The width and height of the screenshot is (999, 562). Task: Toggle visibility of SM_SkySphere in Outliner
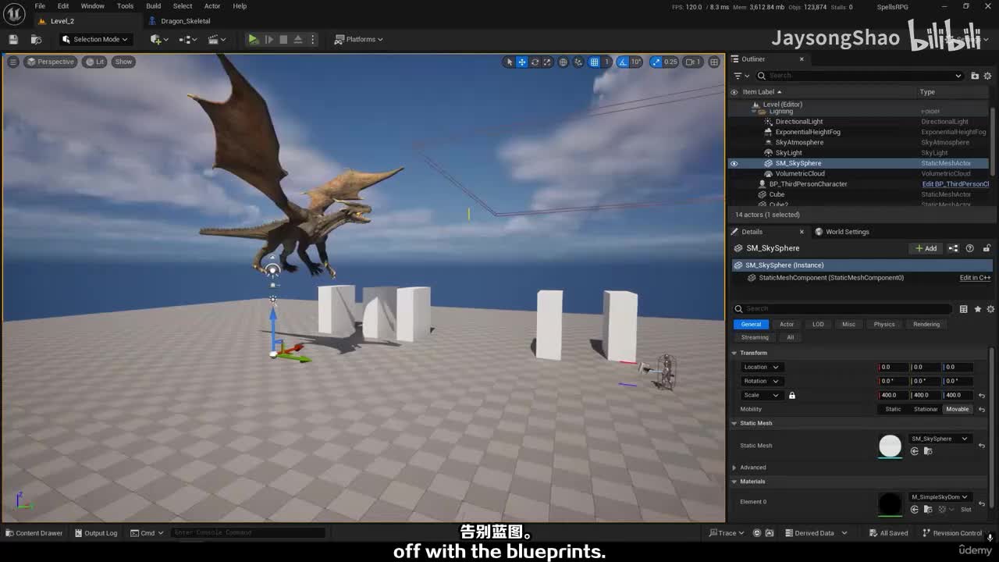734,163
